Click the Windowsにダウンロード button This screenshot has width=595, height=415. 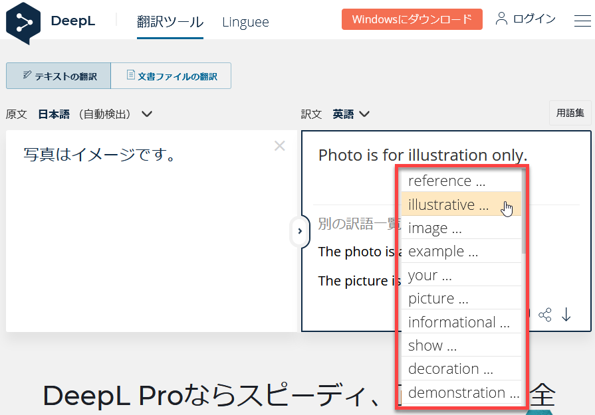click(412, 19)
